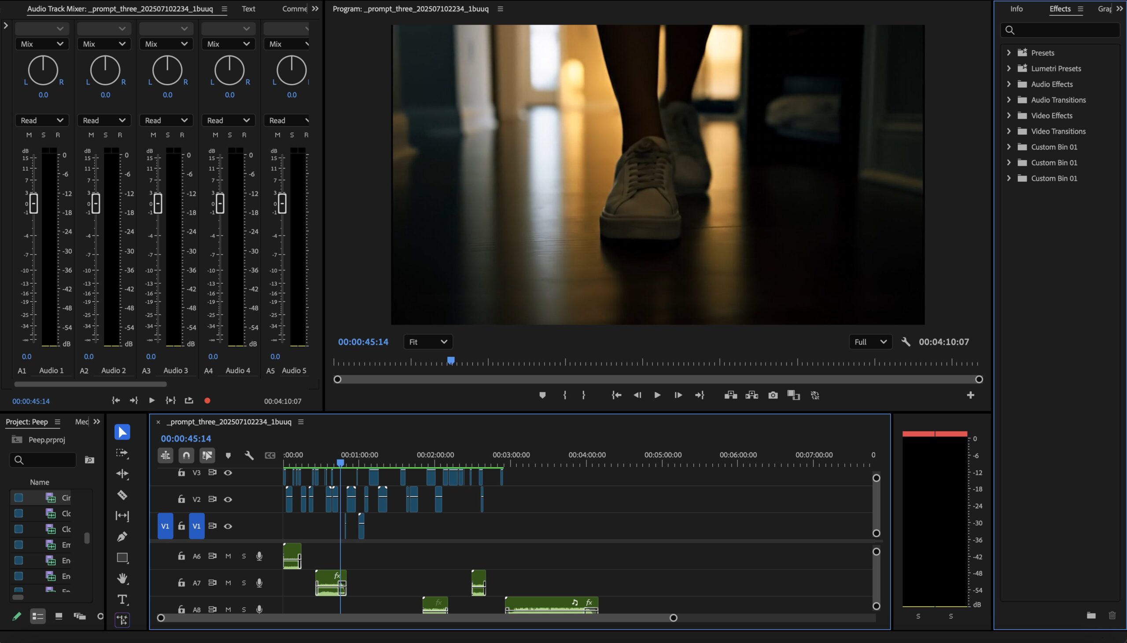
Task: Open the Fit zoom level dropdown
Action: click(x=428, y=342)
